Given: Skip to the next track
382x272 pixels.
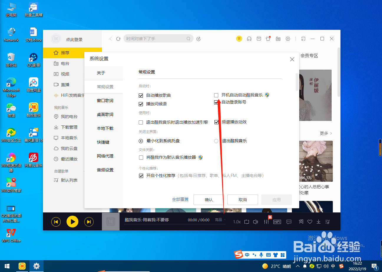Looking at the screenshot, I should click(89, 222).
